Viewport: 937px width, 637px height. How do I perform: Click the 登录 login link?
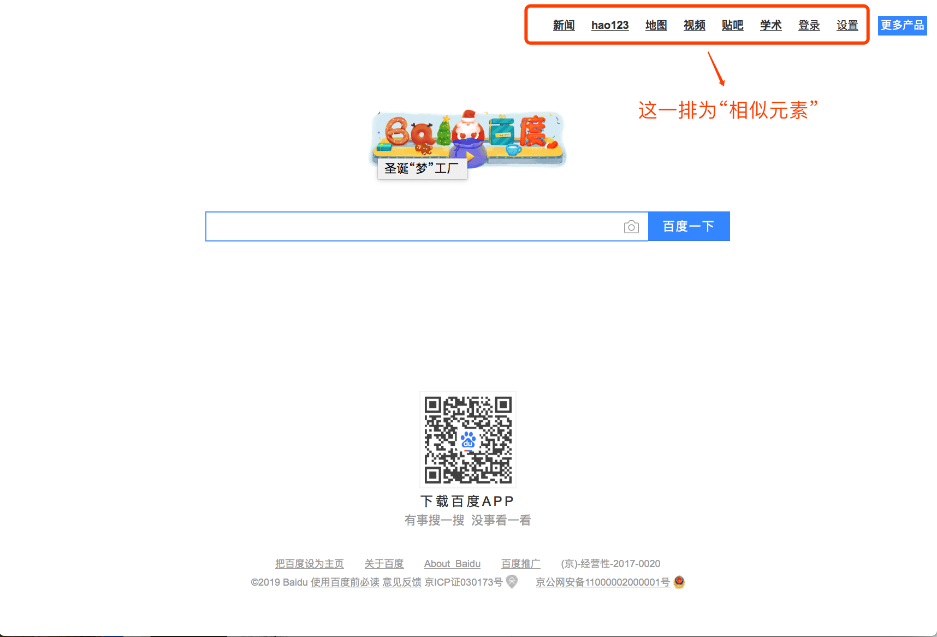click(x=809, y=25)
